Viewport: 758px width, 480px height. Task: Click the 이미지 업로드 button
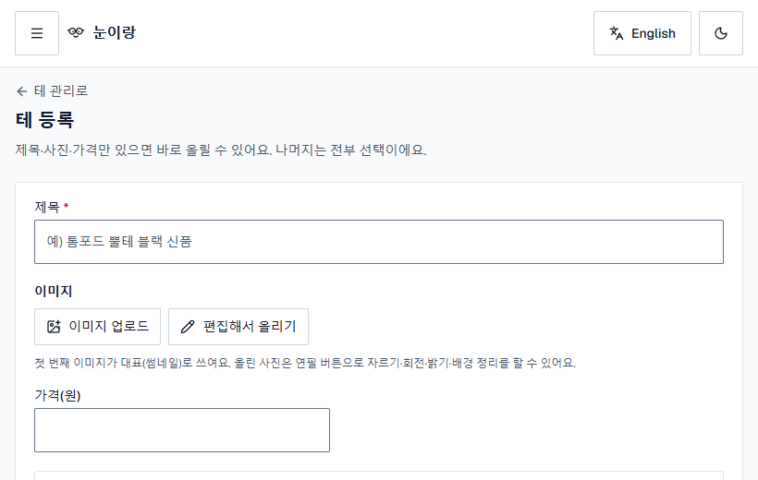97,327
